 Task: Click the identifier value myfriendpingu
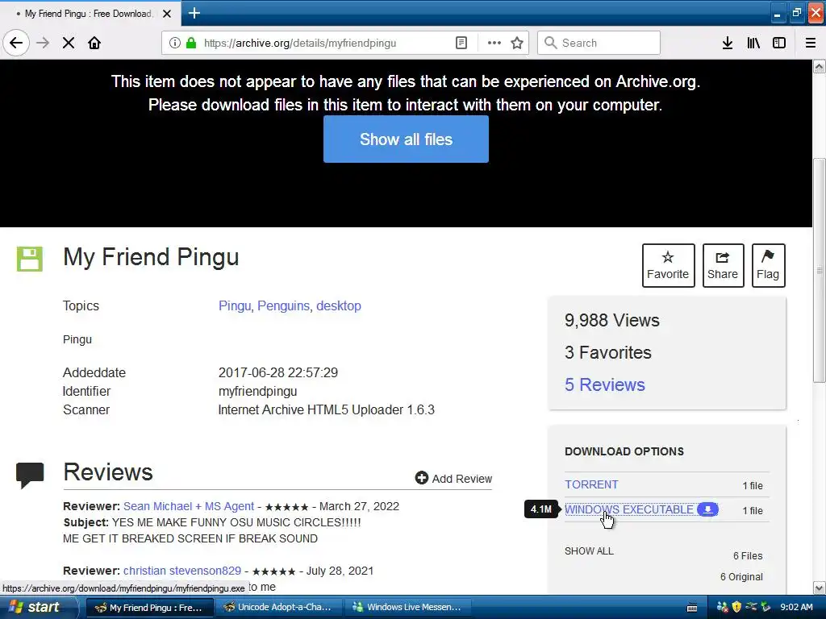coord(257,391)
